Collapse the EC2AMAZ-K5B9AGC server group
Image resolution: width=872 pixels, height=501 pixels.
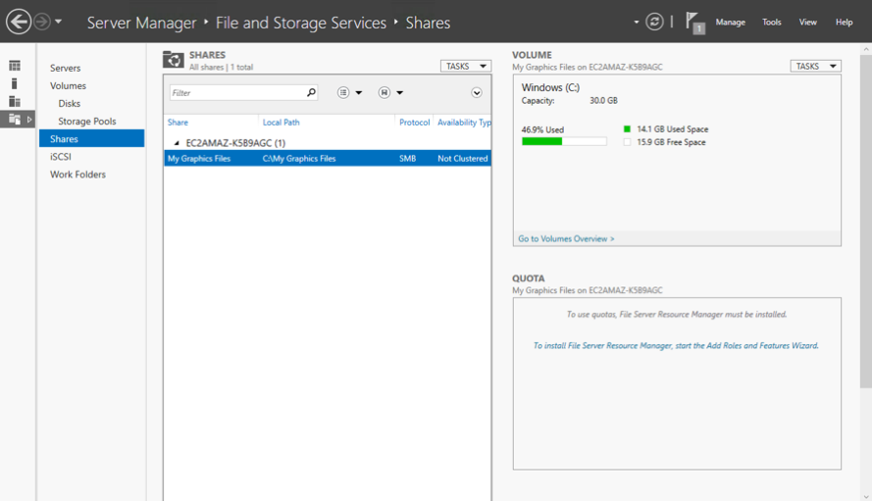(x=177, y=143)
